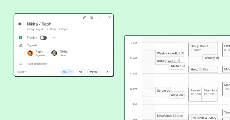The image size is (230, 120).
Task: Open the [INTERVIEW] Mary event
Action: 203,117
